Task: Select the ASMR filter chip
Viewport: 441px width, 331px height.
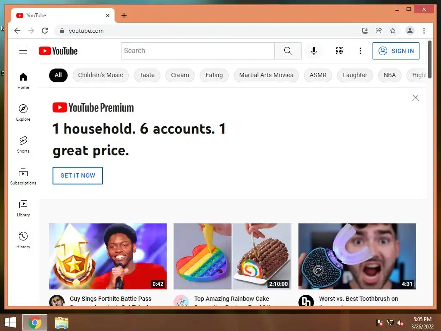Action: (318, 75)
